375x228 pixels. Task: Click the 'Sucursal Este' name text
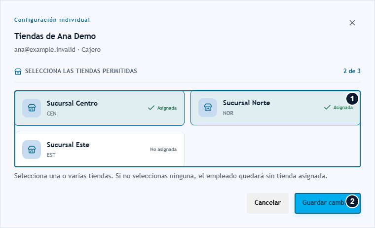pyautogui.click(x=68, y=145)
